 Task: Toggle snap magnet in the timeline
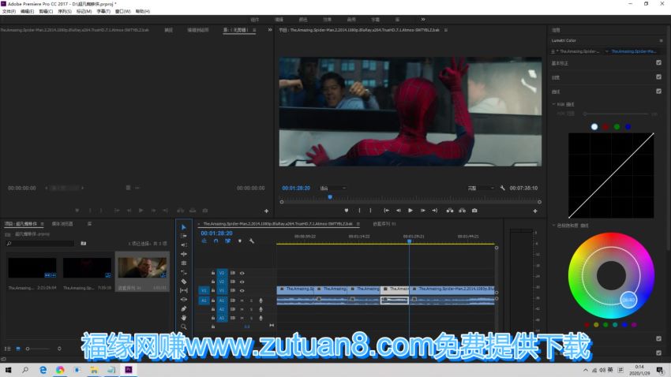tap(216, 241)
